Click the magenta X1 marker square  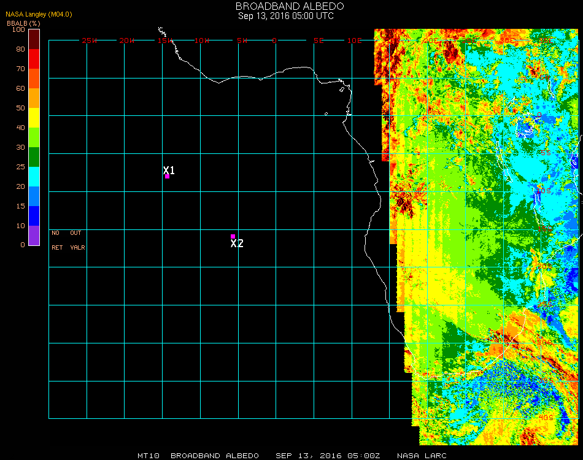[x=167, y=177]
